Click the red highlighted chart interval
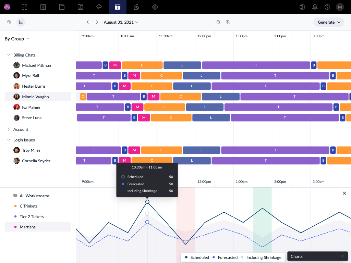This screenshot has width=351, height=263. pyautogui.click(x=185, y=220)
